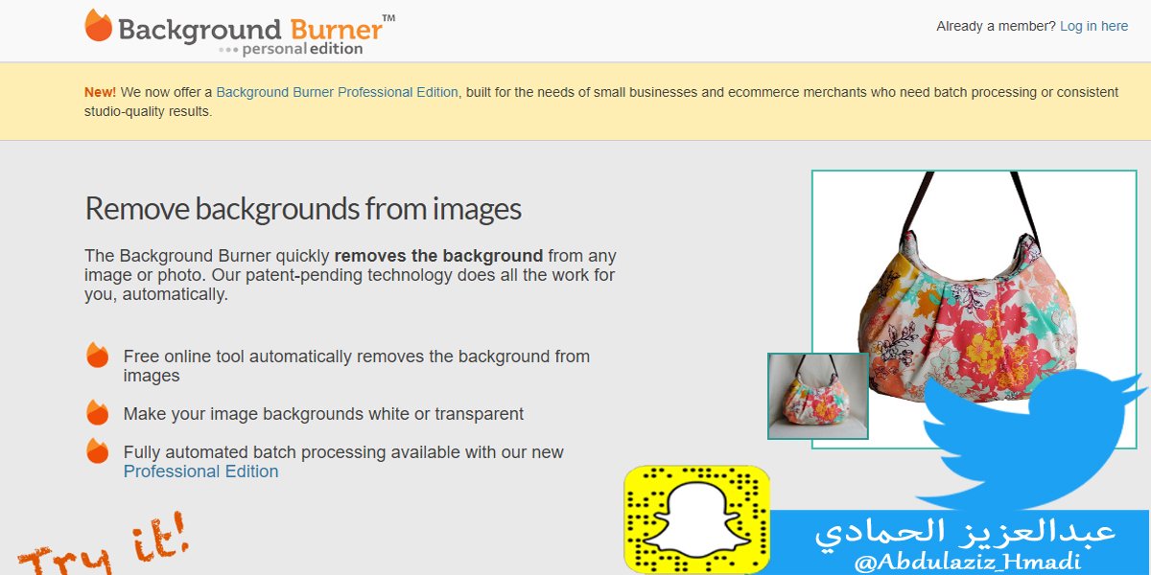Image resolution: width=1151 pixels, height=575 pixels.
Task: Click the Snapchat ghost snapcode
Action: point(696,518)
